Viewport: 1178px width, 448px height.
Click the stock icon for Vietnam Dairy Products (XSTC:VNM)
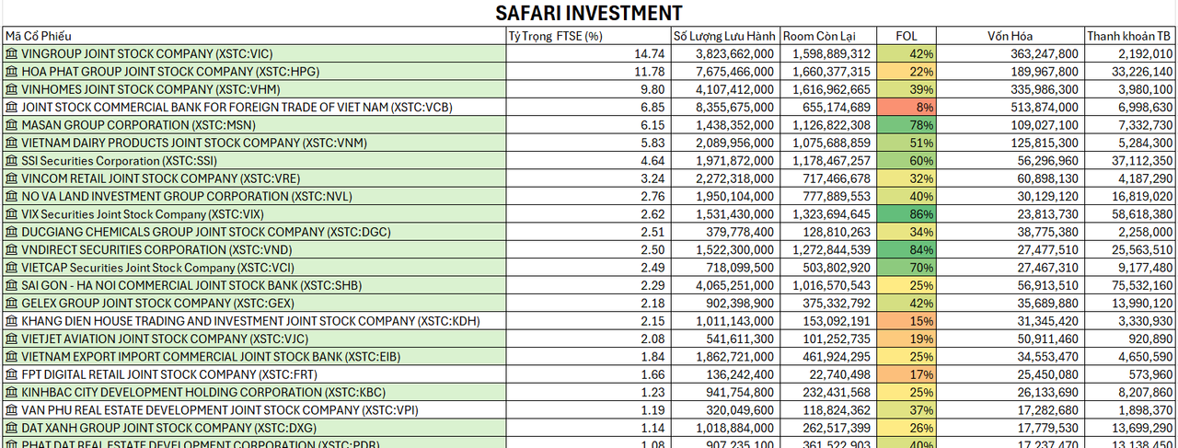12,143
